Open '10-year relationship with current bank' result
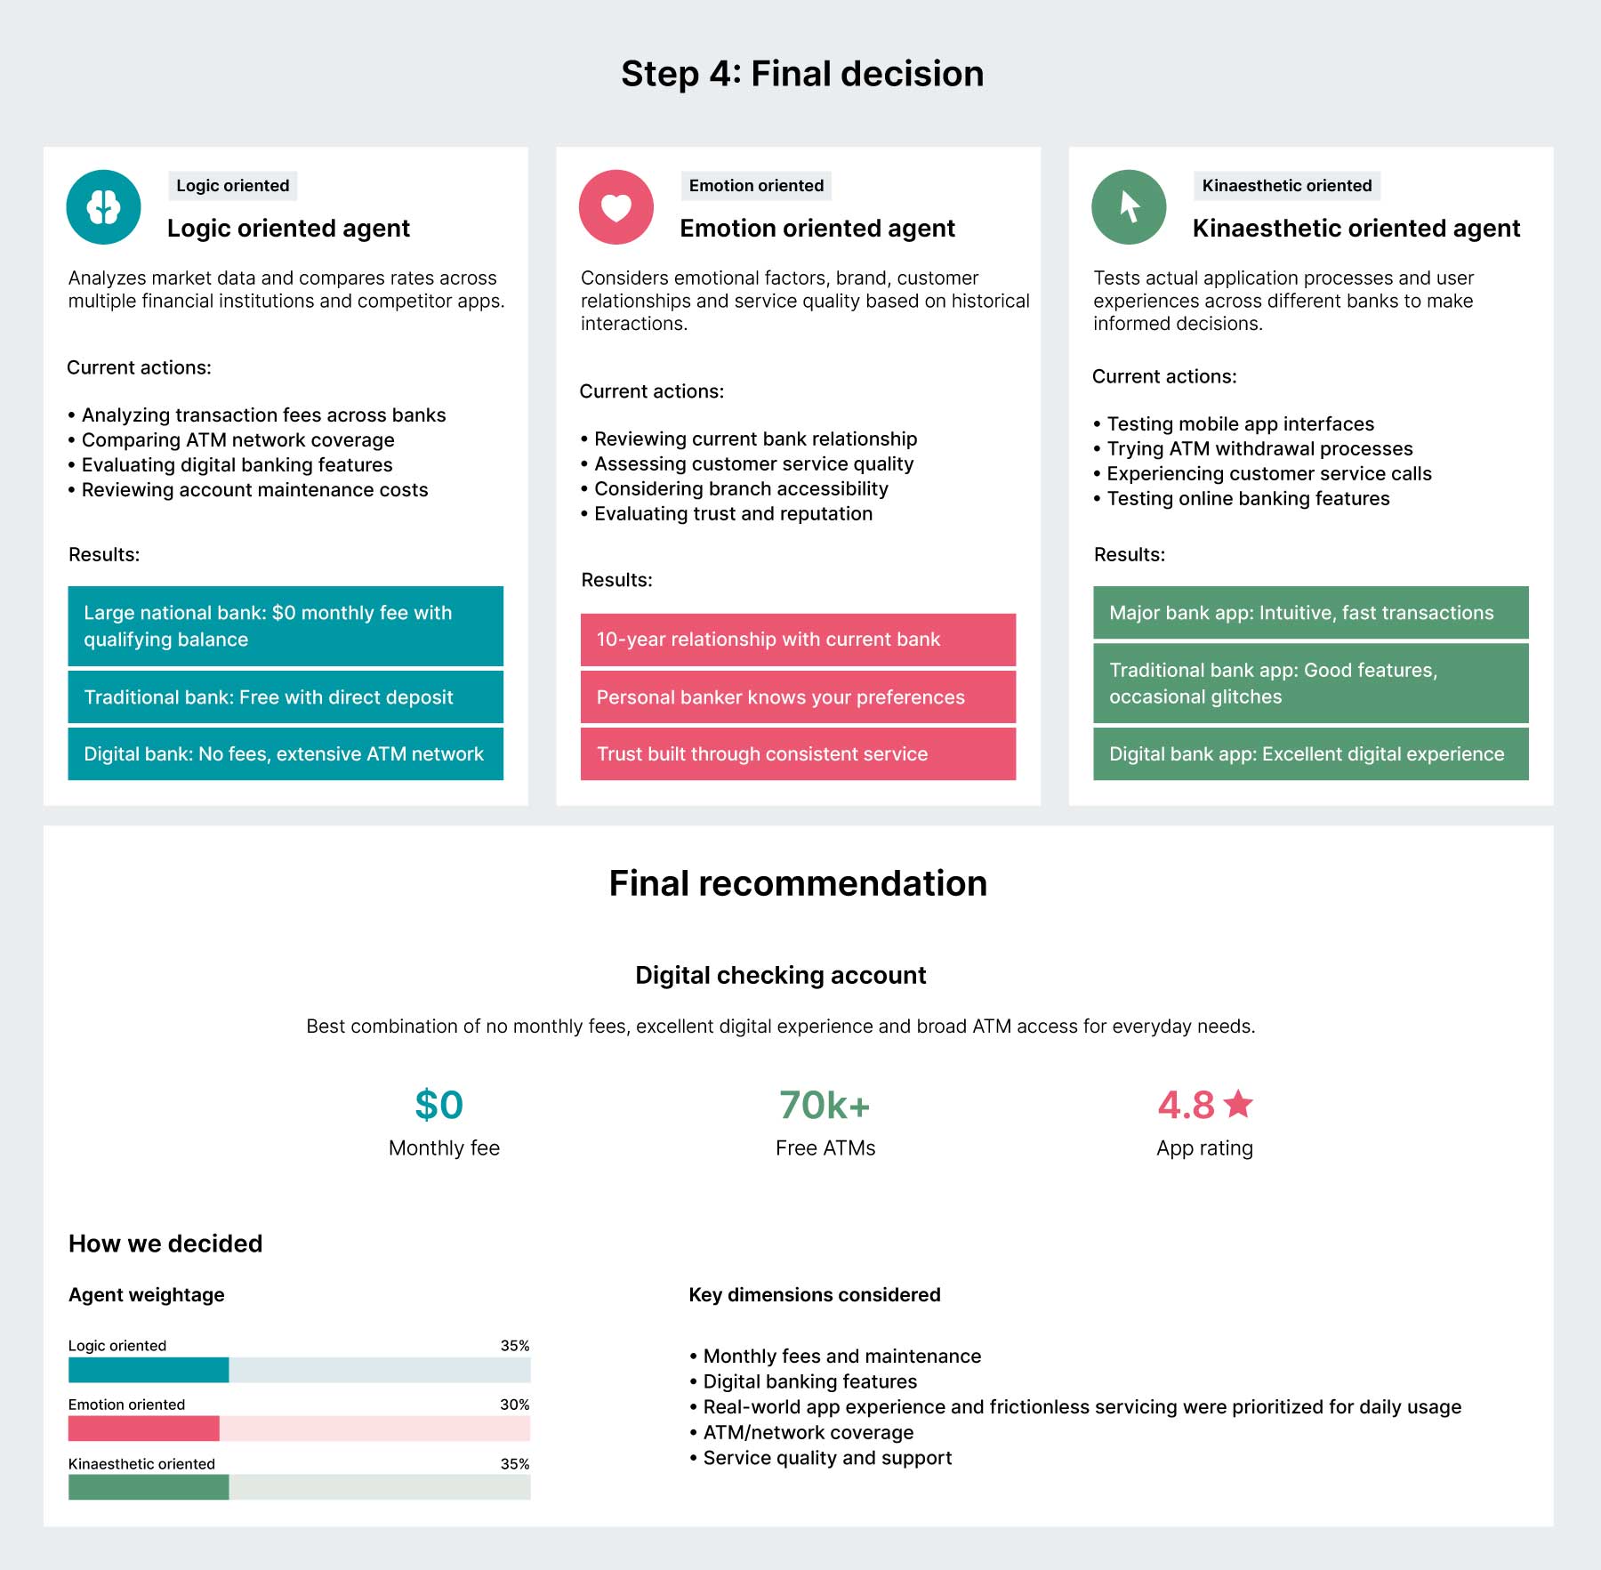This screenshot has width=1601, height=1570. click(x=798, y=640)
